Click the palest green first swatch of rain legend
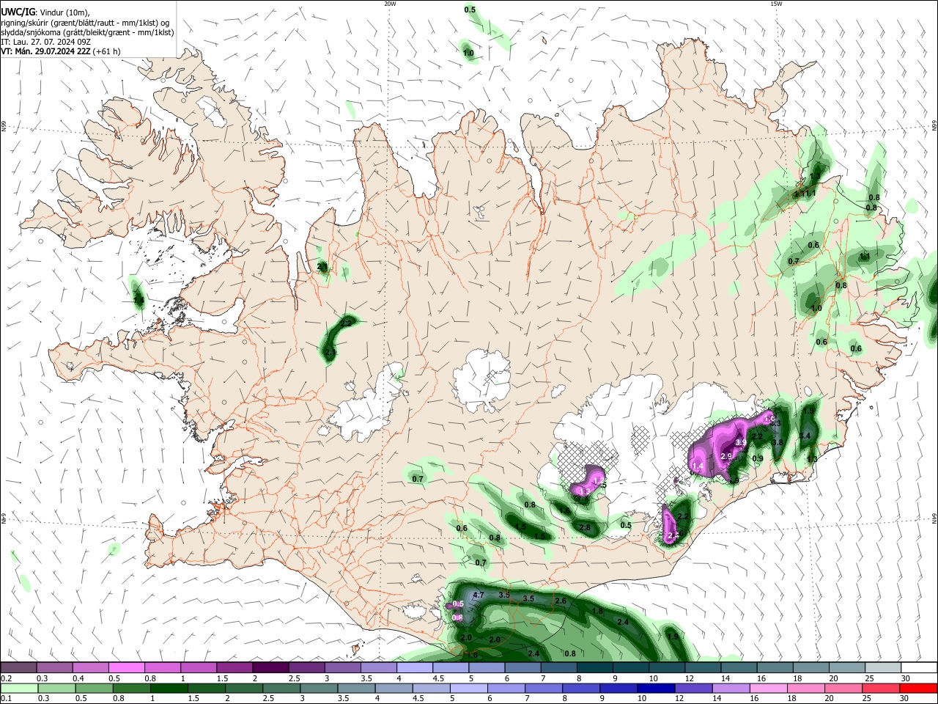 (x=18, y=688)
